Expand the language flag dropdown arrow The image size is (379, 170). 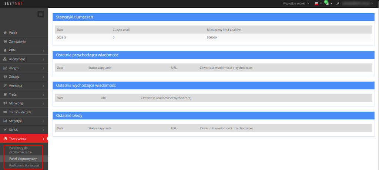(x=321, y=4)
